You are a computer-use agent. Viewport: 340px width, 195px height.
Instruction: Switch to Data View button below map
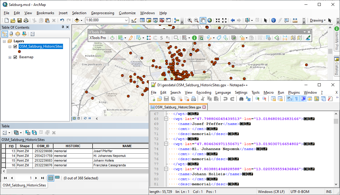(74, 118)
